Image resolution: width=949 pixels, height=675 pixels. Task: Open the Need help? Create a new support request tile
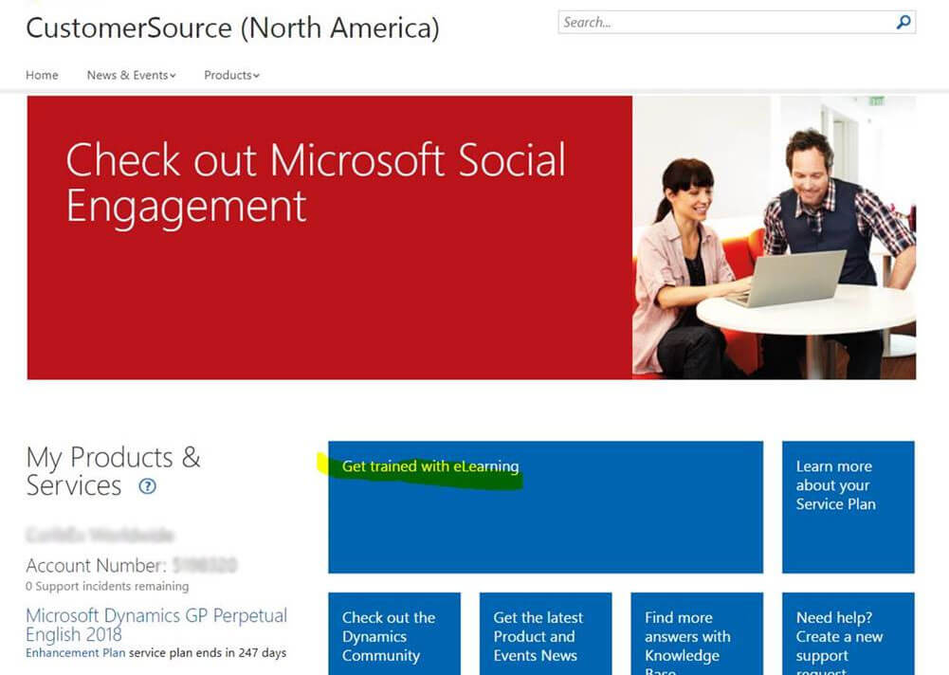[x=848, y=634]
